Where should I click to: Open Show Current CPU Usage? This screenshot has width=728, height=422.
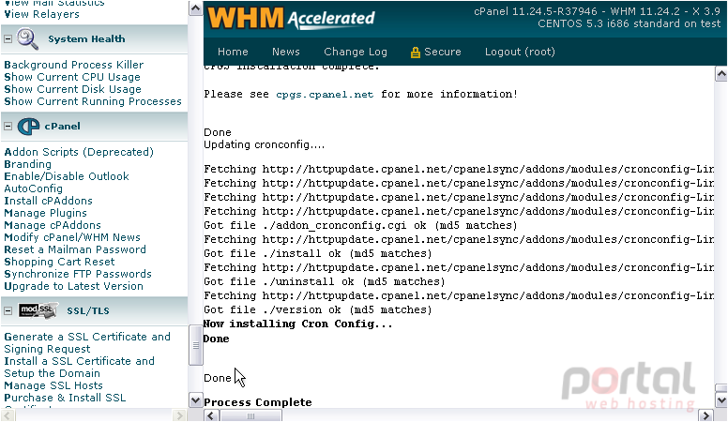72,77
